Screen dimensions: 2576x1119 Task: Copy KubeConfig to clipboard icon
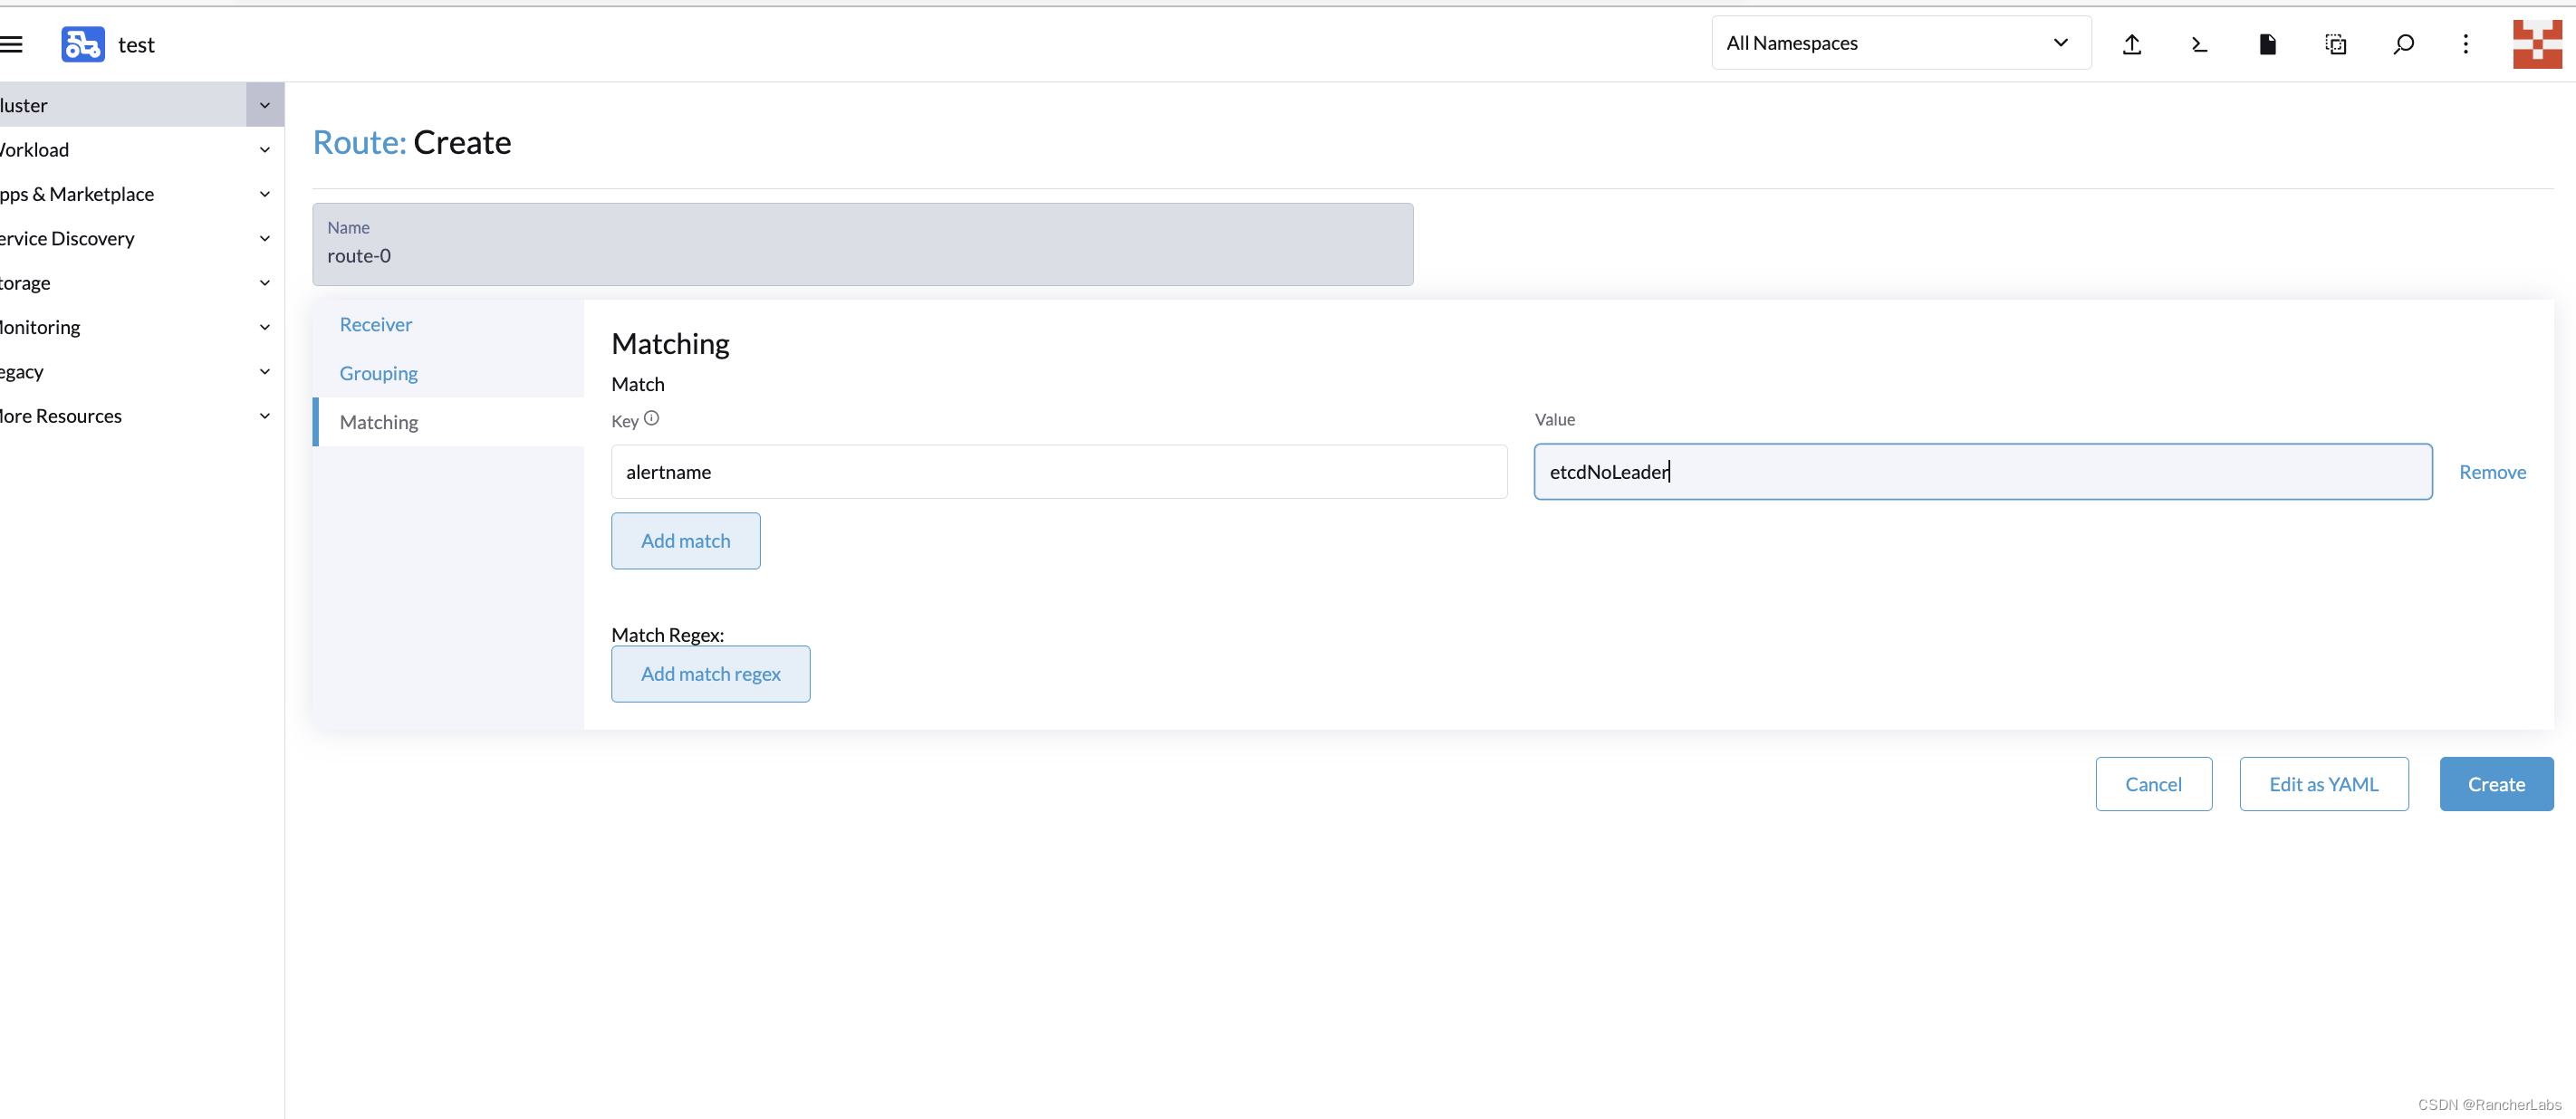tap(2335, 44)
